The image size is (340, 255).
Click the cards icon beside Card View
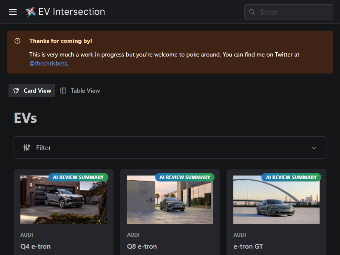(17, 91)
